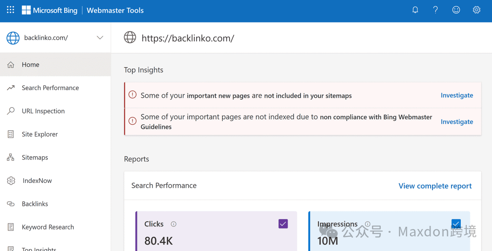Investigate pages not included in sitemaps

(457, 96)
